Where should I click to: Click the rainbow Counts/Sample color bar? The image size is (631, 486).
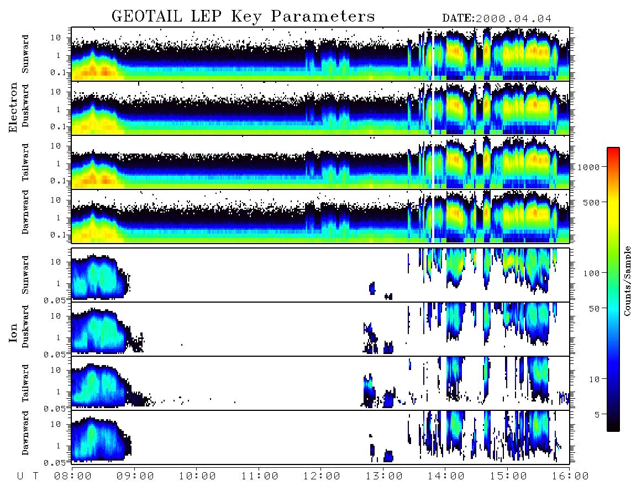click(613, 289)
